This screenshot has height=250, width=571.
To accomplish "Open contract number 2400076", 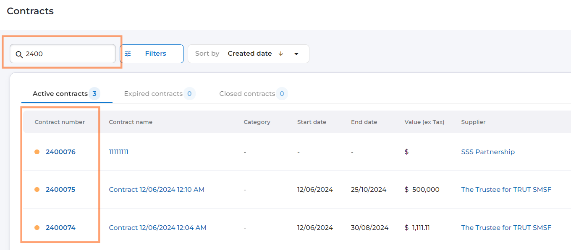I will (x=60, y=152).
